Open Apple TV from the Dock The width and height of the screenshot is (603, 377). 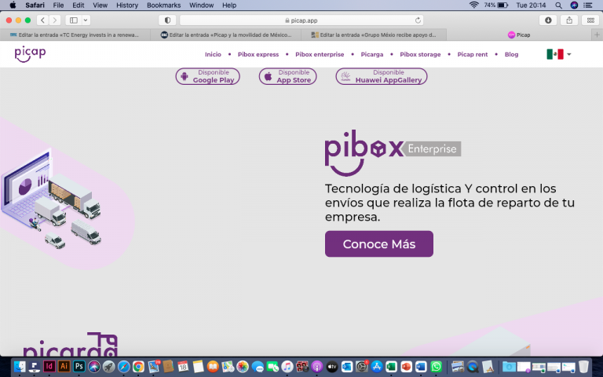pos(332,367)
